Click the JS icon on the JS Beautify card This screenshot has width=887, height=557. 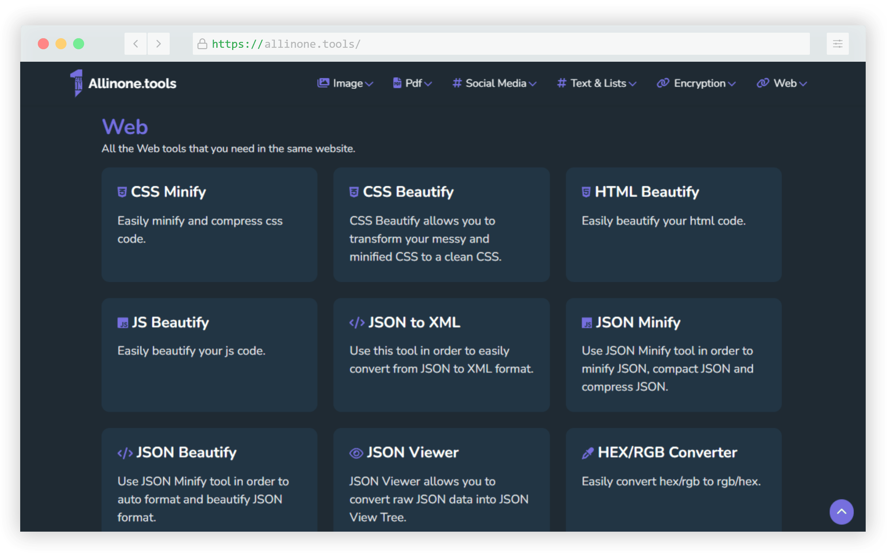[123, 322]
